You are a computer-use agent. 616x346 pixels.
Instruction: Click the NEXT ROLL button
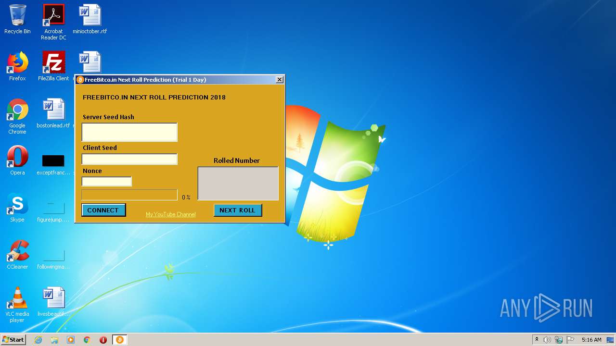tap(238, 210)
